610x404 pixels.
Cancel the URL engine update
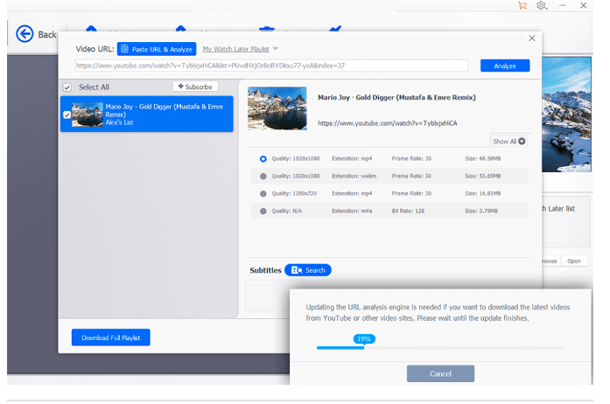(x=440, y=373)
